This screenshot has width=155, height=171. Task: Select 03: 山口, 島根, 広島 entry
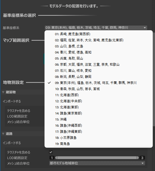[x=98, y=46]
